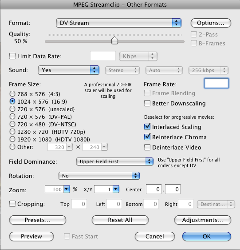This screenshot has height=250, width=240.
Task: Click the Quality slider thumb at 50 %
Action: (114, 40)
